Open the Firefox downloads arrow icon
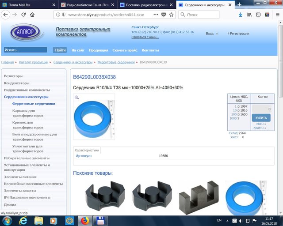 click(240, 15)
